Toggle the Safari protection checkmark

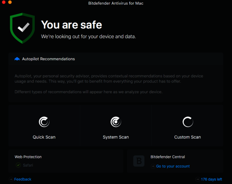pos(18,165)
